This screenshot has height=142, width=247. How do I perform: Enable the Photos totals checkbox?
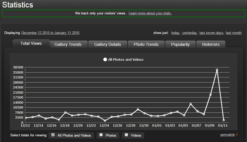(101, 135)
